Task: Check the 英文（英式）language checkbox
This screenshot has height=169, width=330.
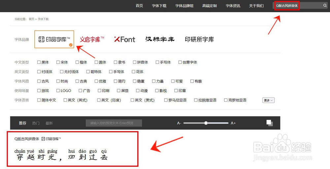Action: [65, 100]
